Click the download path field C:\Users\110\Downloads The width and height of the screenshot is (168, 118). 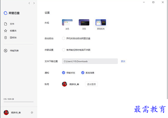click(90, 61)
